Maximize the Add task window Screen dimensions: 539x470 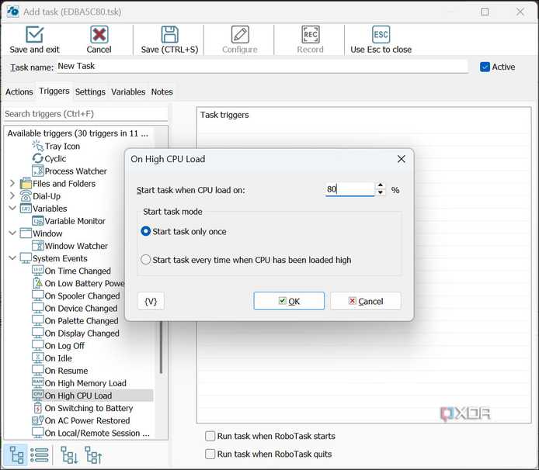click(x=485, y=12)
